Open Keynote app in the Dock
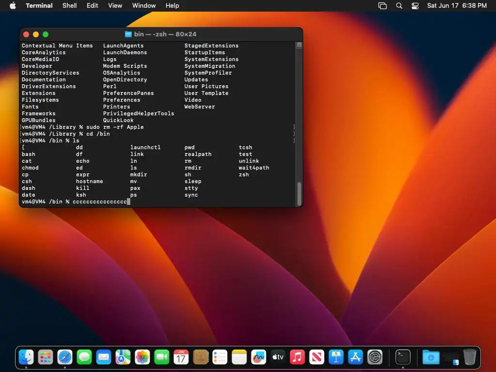This screenshot has height=372, width=496. tap(336, 357)
